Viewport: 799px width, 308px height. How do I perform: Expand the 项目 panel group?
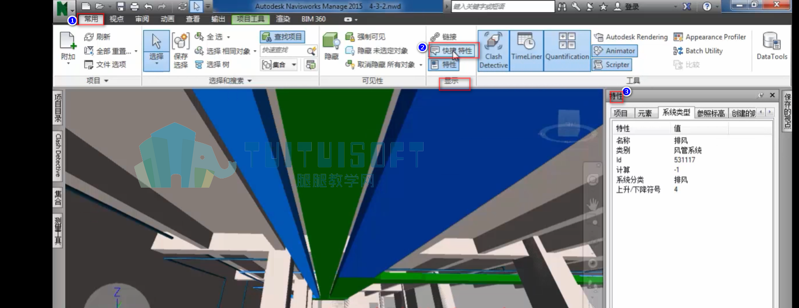tap(97, 81)
